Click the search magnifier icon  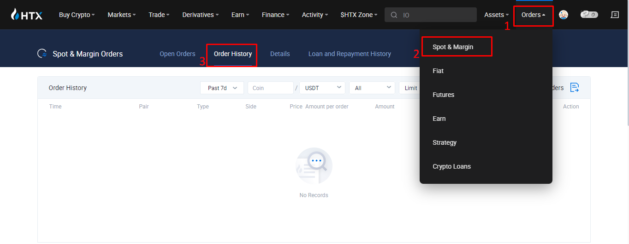[394, 15]
